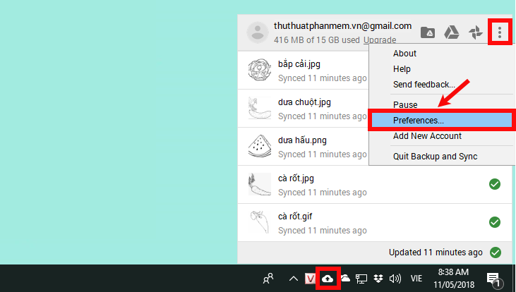The image size is (516, 292).
Task: Click green check beside cà rốt.jpg
Action: click(x=495, y=184)
